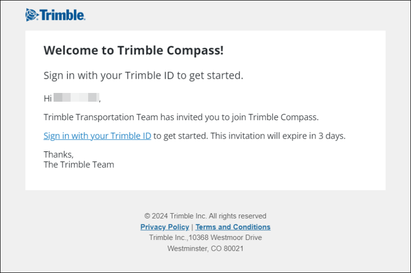The image size is (411, 273).
Task: Select the Trimble Transportation Team invitation sentence
Action: click(x=181, y=117)
